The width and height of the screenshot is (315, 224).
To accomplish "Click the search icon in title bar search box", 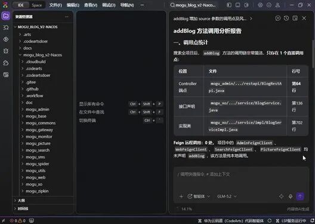I will pyautogui.click(x=172, y=5).
